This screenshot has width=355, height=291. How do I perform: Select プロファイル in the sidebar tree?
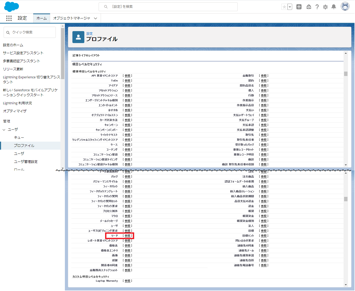point(24,145)
